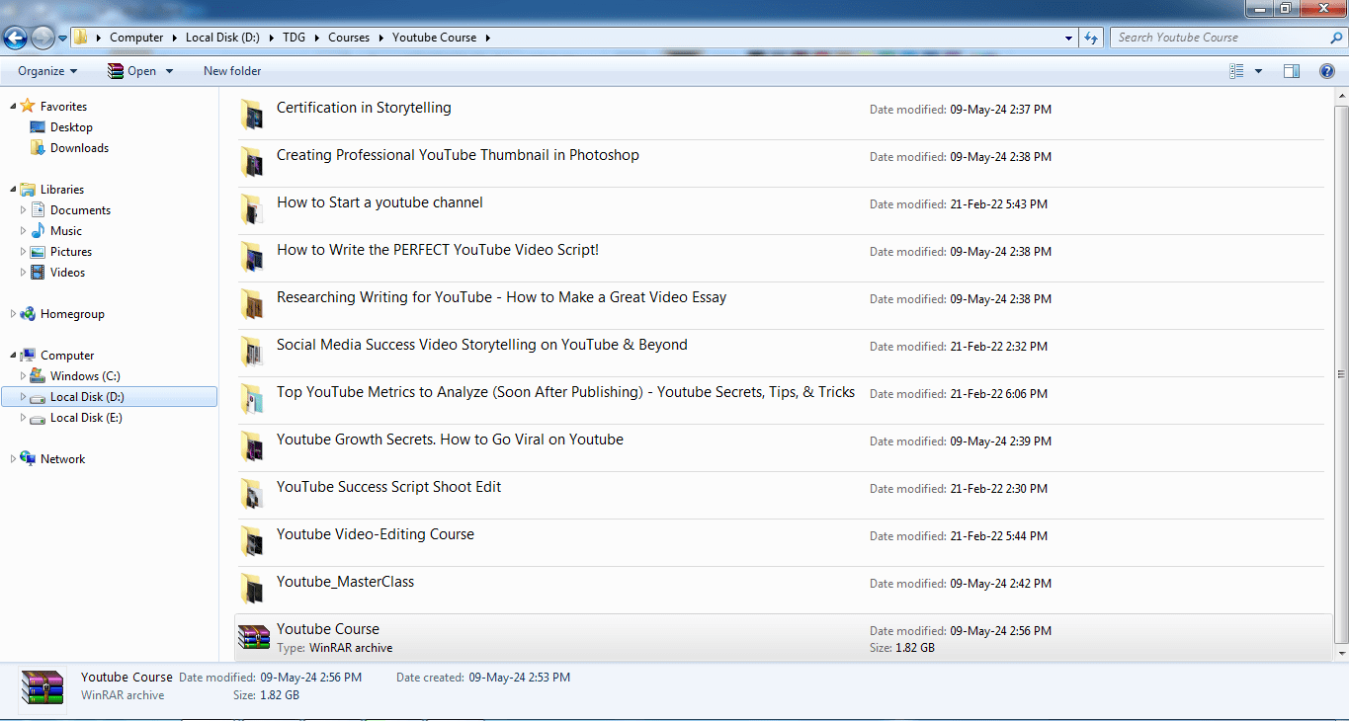Collapse the Favorites section
This screenshot has width=1349, height=721.
pyautogui.click(x=13, y=107)
